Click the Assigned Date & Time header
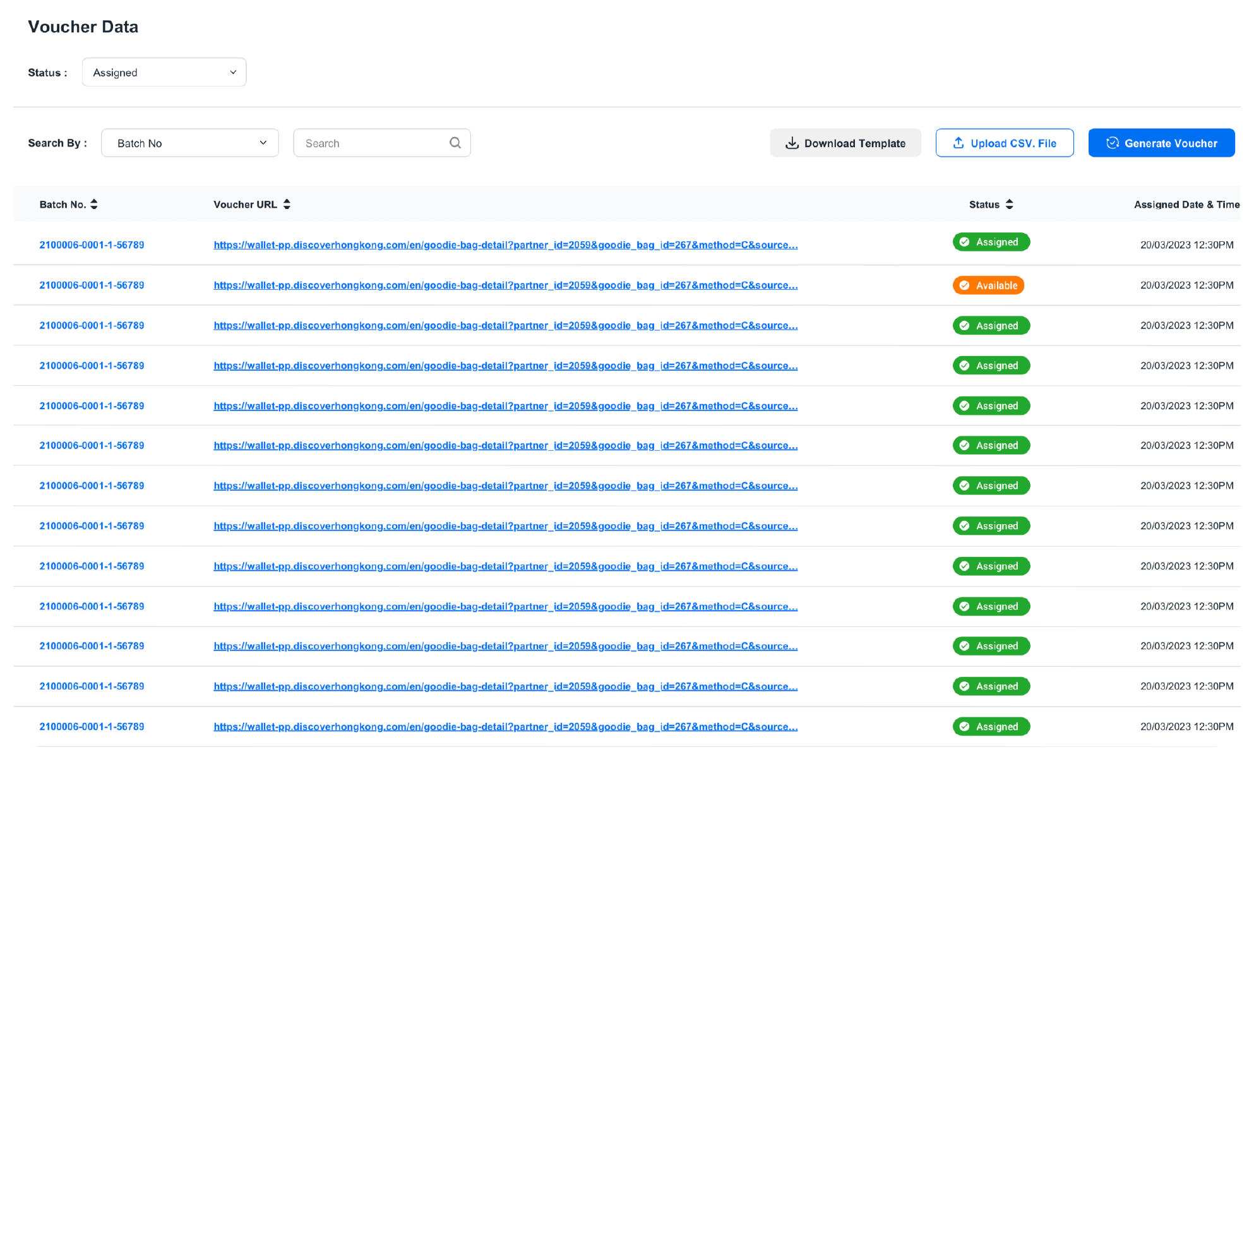This screenshot has height=1254, width=1254. (x=1186, y=205)
